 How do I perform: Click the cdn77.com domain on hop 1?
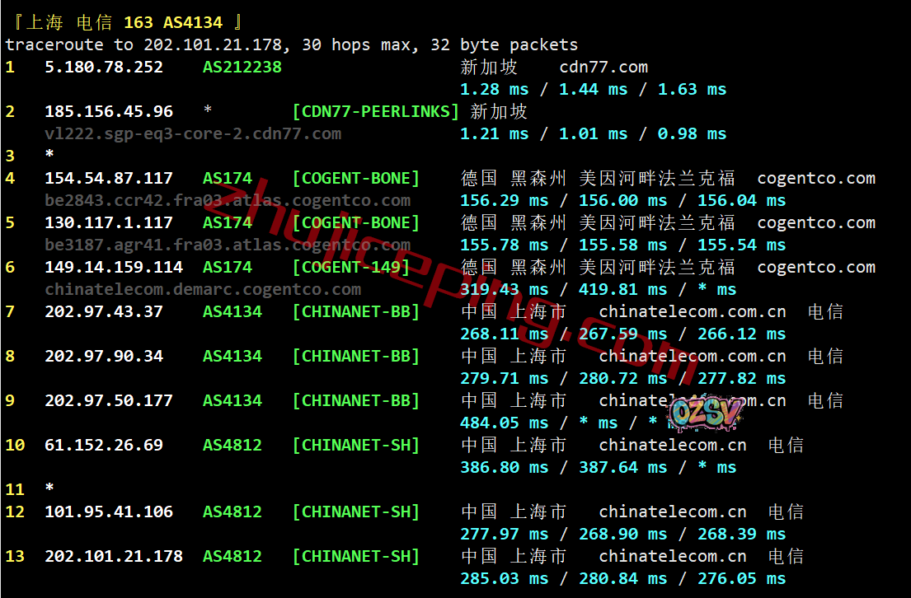[603, 67]
